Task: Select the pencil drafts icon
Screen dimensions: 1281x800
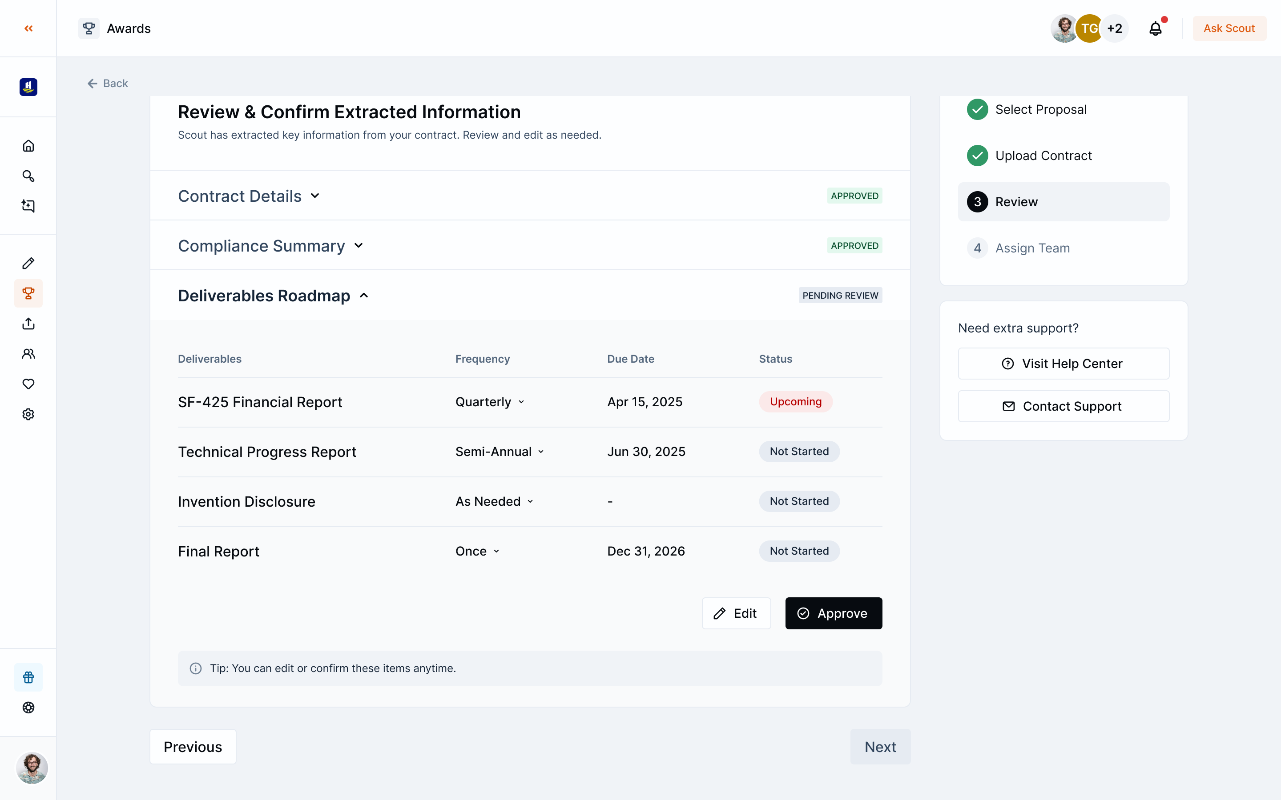Action: pos(28,263)
